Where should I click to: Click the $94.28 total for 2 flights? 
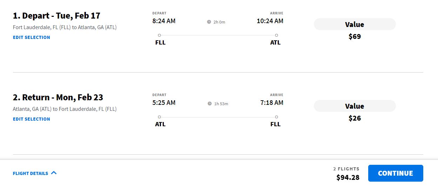[348, 177]
